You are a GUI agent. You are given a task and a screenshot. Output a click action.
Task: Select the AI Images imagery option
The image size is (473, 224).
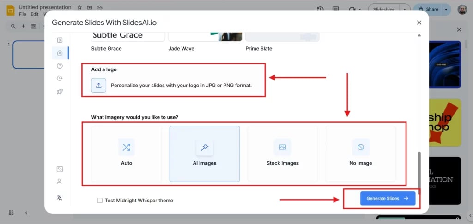[205, 154]
